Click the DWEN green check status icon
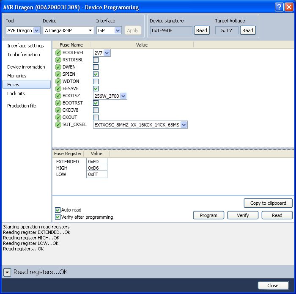The height and width of the screenshot is (294, 296). 58,67
